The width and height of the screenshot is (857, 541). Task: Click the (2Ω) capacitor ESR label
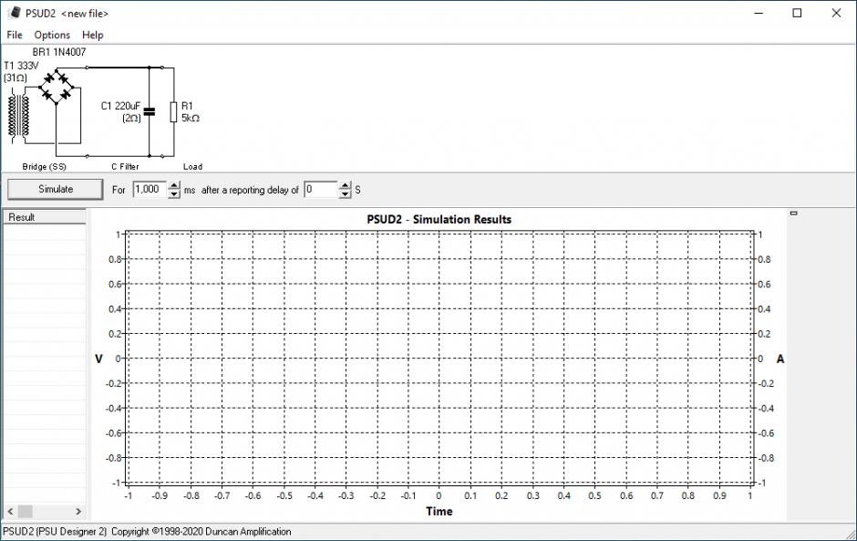click(x=131, y=118)
